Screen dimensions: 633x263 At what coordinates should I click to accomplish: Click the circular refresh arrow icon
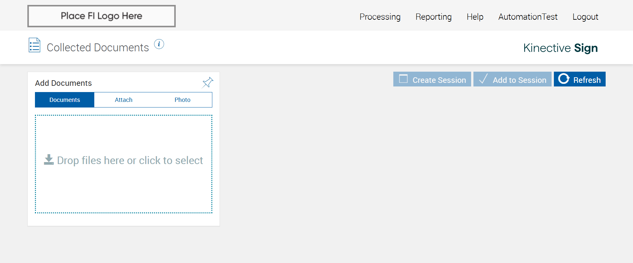click(x=564, y=79)
